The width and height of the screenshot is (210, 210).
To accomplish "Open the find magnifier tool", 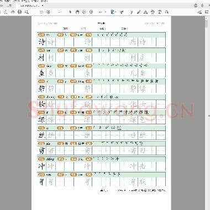I will (27, 12).
